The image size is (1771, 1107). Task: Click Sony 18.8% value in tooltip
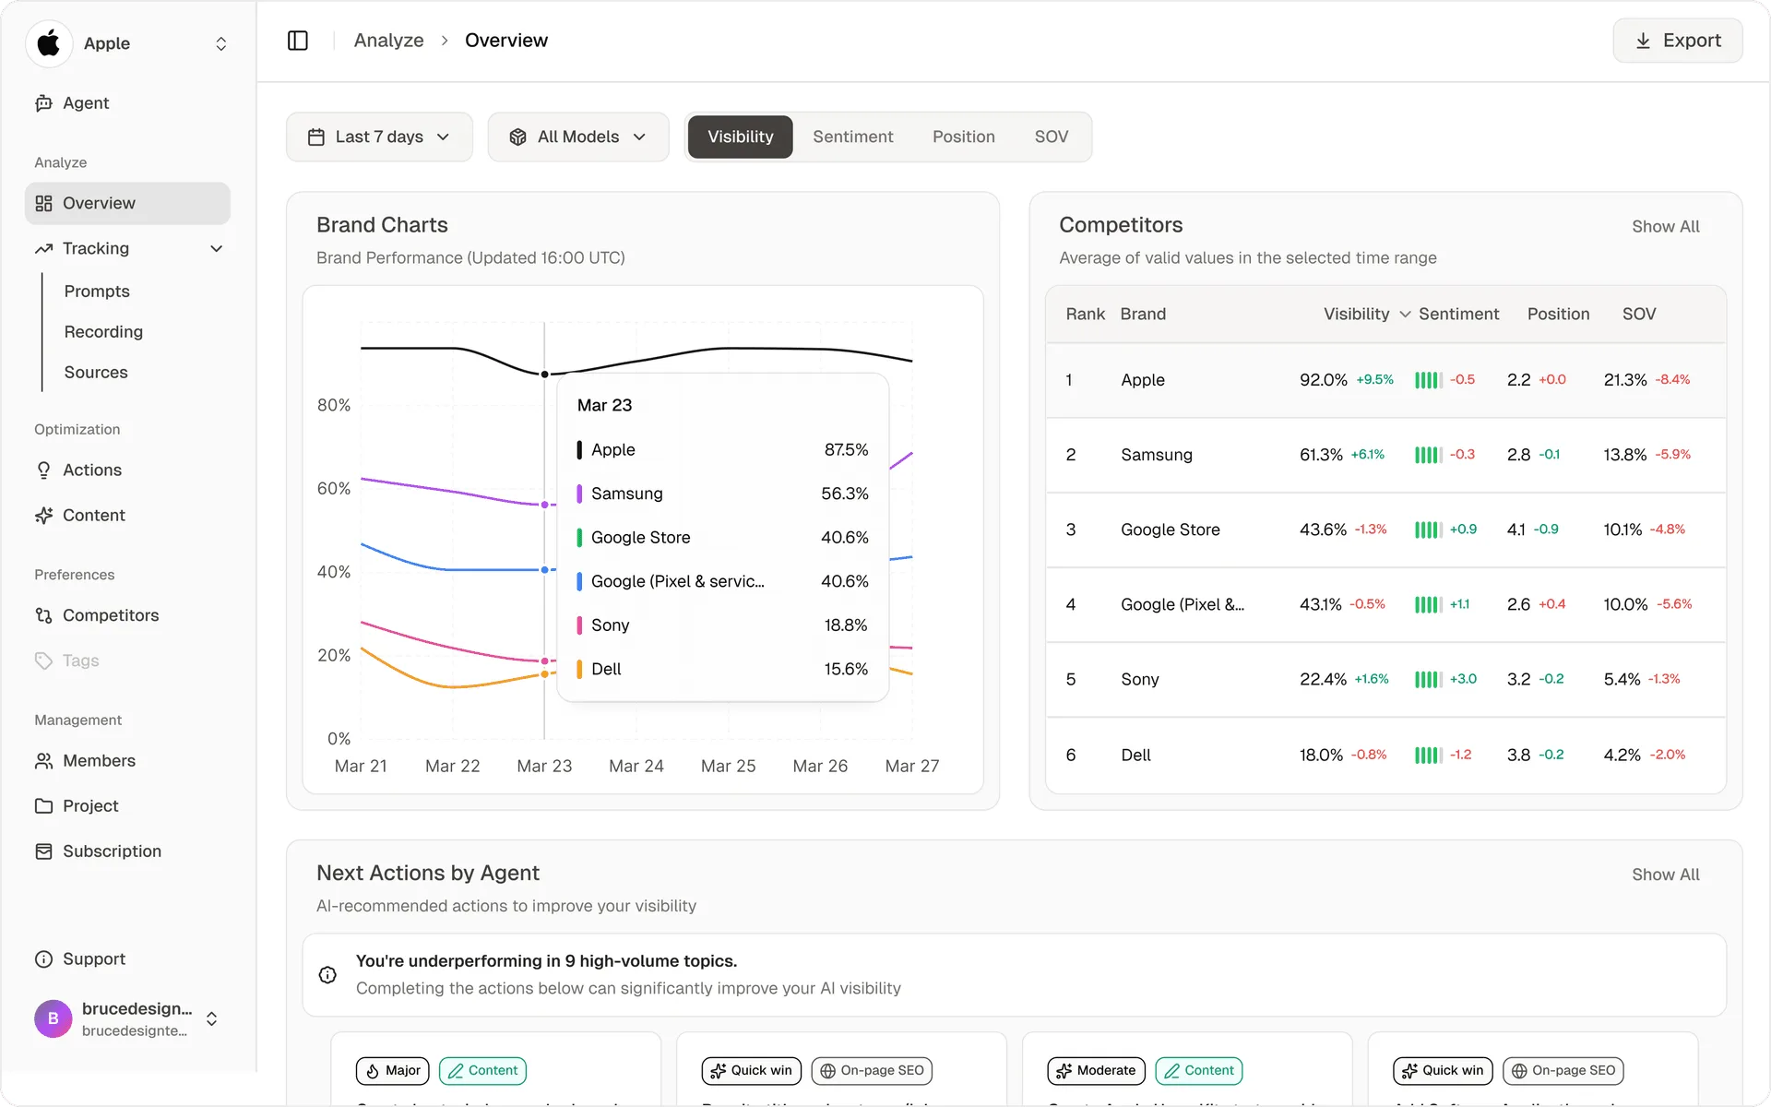click(x=846, y=625)
